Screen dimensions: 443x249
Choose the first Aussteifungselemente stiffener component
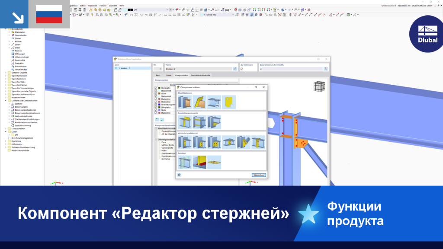(185, 122)
